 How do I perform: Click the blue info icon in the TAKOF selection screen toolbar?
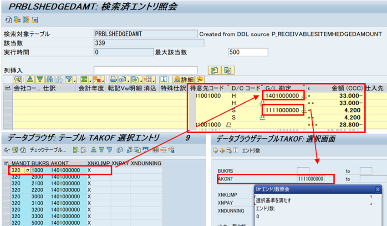coord(236,151)
